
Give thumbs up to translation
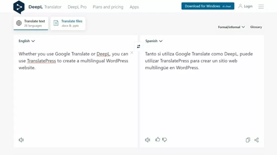point(158,139)
